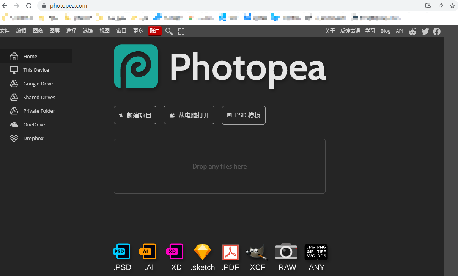This screenshot has width=458, height=276.
Task: Click the browser share icon
Action: pos(440,6)
